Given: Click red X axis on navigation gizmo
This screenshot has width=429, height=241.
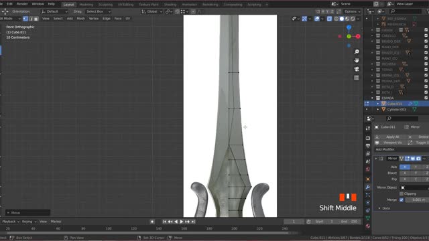Looking at the screenshot, I should [357, 36].
